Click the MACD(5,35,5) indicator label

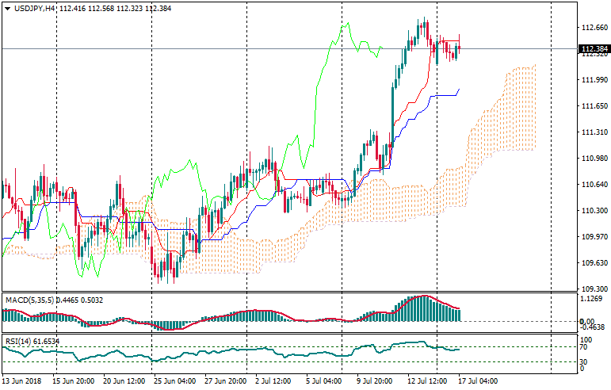32,300
